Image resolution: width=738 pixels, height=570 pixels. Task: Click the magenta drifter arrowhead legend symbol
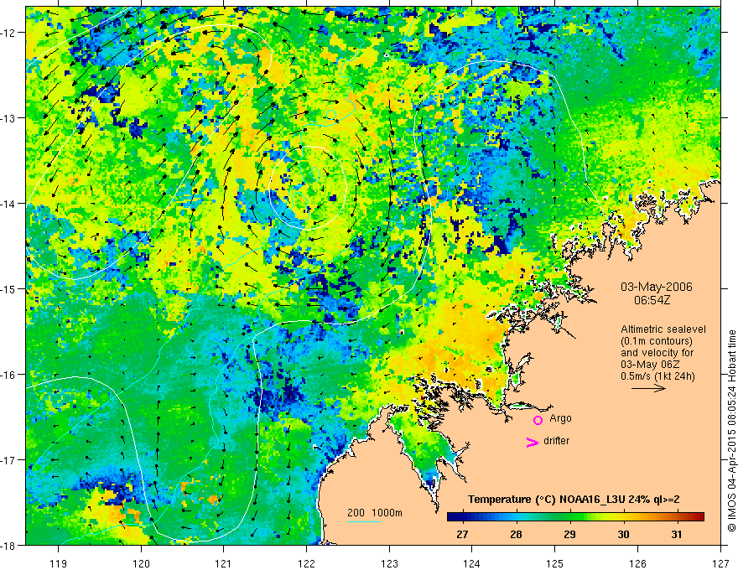pos(533,442)
